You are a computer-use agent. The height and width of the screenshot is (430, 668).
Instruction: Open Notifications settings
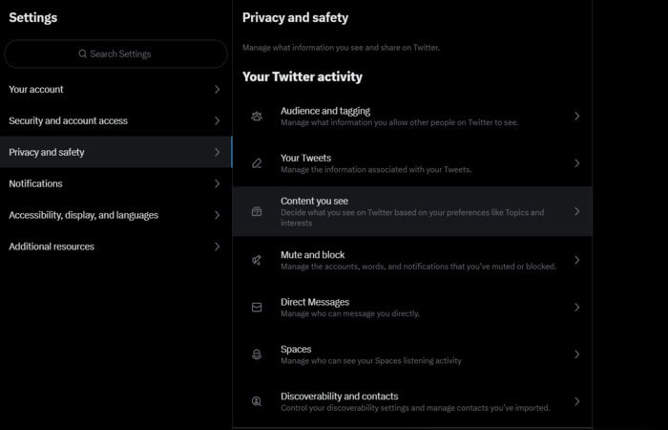coord(115,183)
